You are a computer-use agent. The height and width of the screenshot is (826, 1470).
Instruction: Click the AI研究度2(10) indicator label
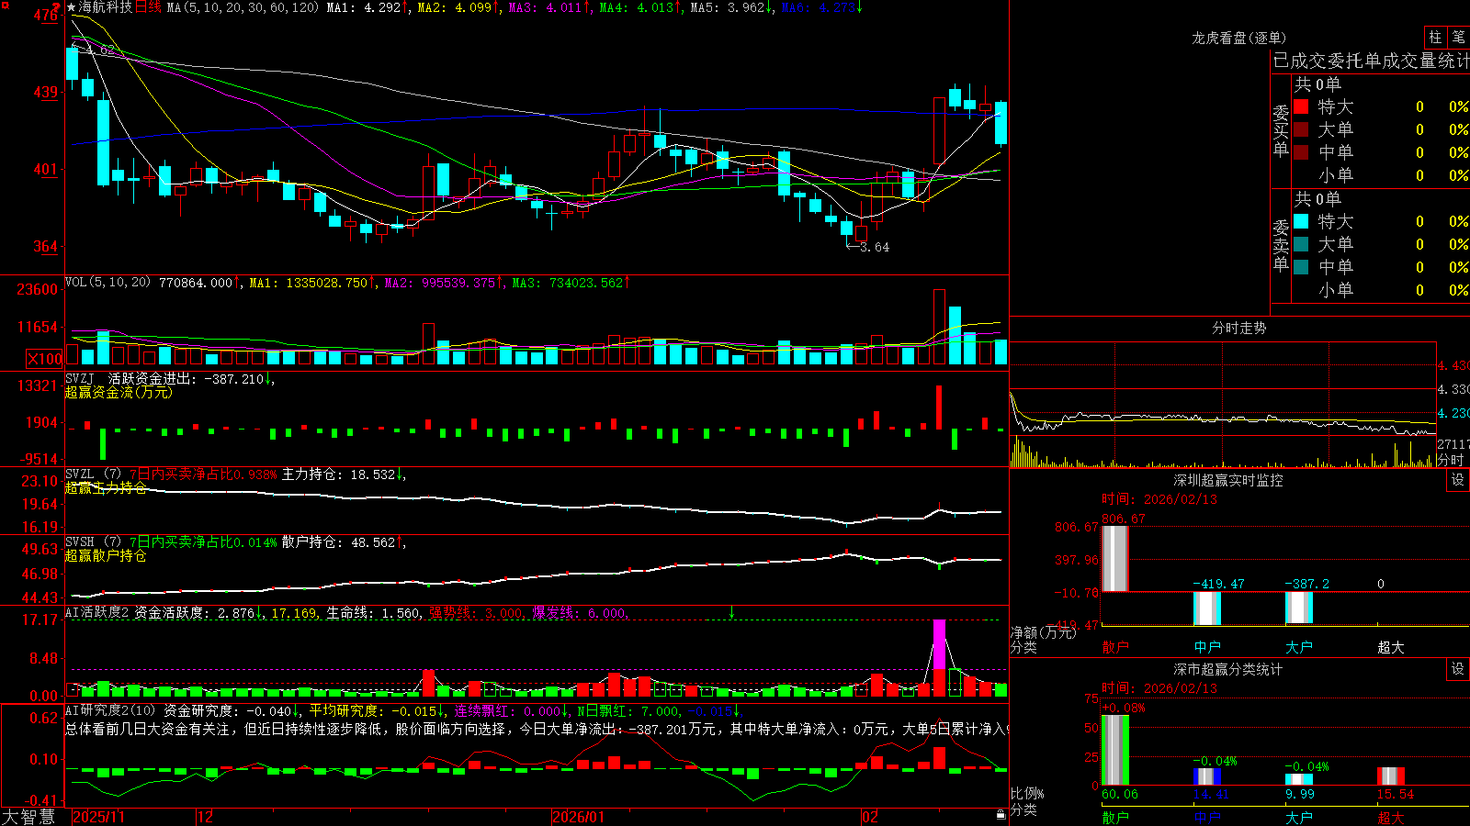(111, 710)
